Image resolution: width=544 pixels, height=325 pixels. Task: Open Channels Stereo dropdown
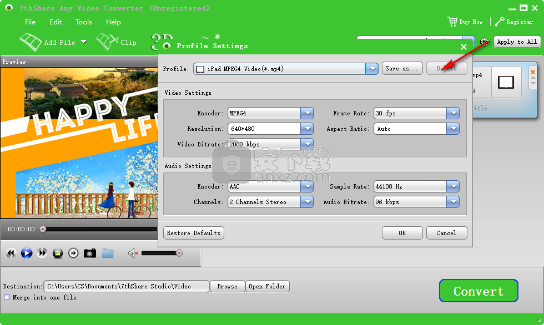tap(307, 202)
